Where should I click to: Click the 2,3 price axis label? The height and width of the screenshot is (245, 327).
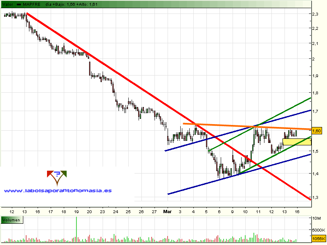coord(315,14)
